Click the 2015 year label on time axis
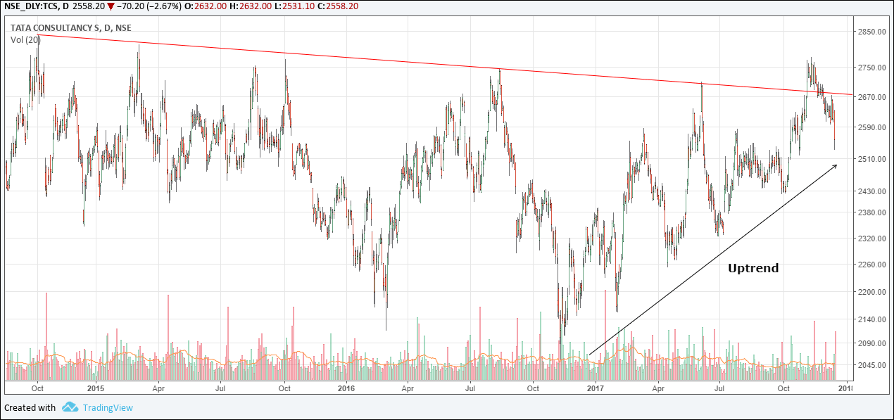The width and height of the screenshot is (894, 420). tap(96, 388)
